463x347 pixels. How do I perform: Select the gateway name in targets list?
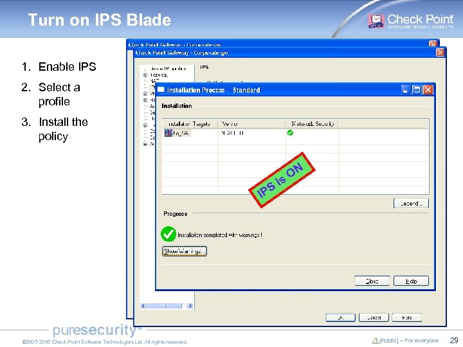[x=181, y=134]
